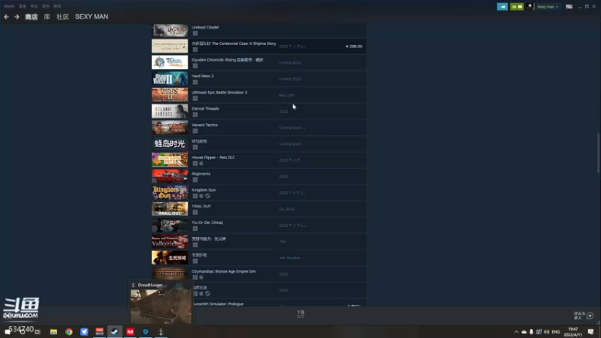Click the Valkyrie game thumbnail
Image resolution: width=601 pixels, height=338 pixels.
[x=170, y=241]
